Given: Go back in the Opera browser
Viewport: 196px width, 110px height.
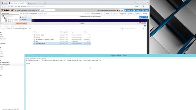Looking at the screenshot, I should [x=2, y=6].
